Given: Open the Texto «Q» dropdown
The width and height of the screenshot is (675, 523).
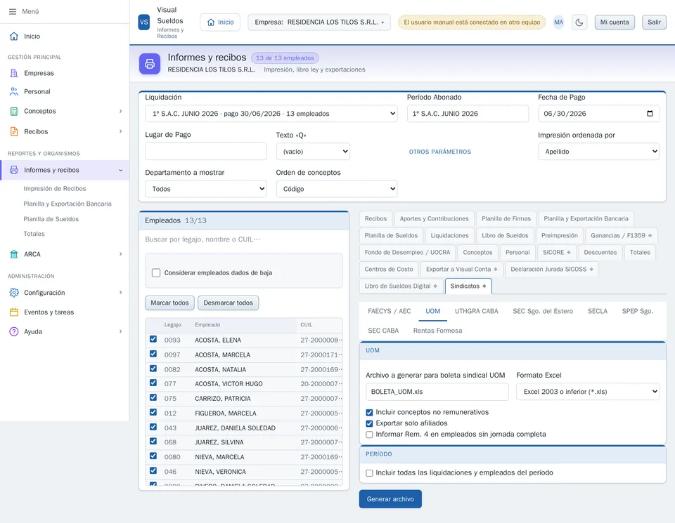Looking at the screenshot, I should tap(313, 151).
